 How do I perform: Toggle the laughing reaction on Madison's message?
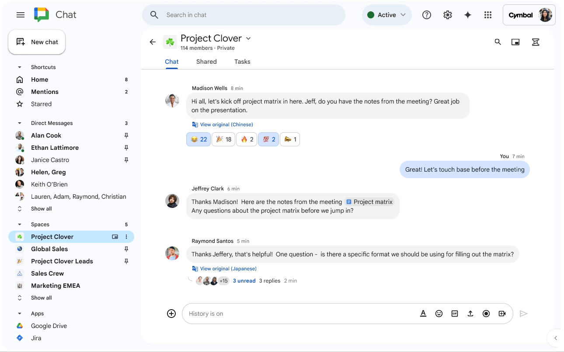tap(198, 139)
